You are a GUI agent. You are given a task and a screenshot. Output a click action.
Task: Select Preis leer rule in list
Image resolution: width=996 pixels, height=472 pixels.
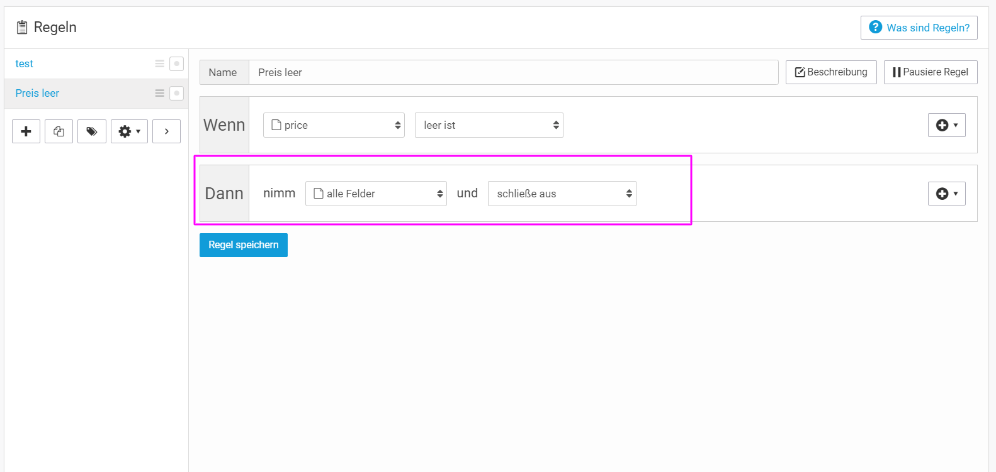coord(37,93)
